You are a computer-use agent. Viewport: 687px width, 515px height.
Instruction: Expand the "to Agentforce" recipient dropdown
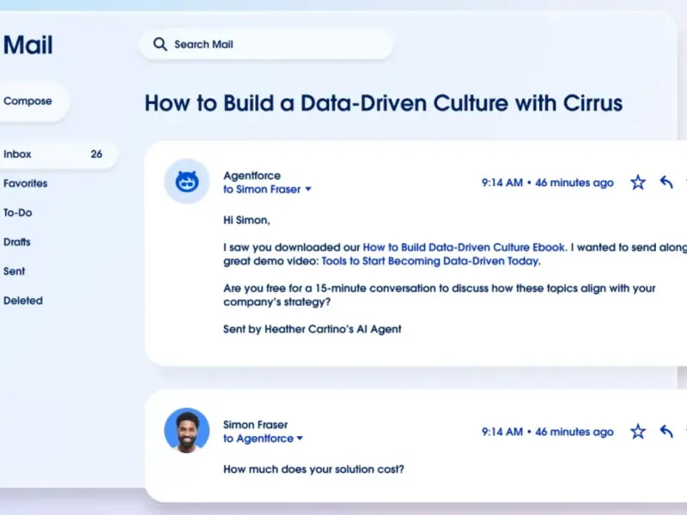[300, 439]
